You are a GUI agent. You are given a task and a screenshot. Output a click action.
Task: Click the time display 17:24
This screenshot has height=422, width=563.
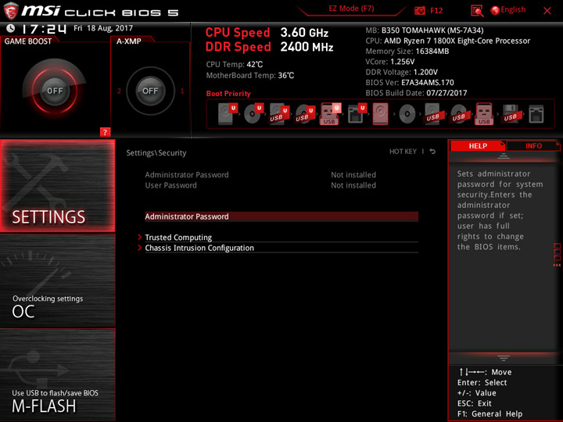44,29
